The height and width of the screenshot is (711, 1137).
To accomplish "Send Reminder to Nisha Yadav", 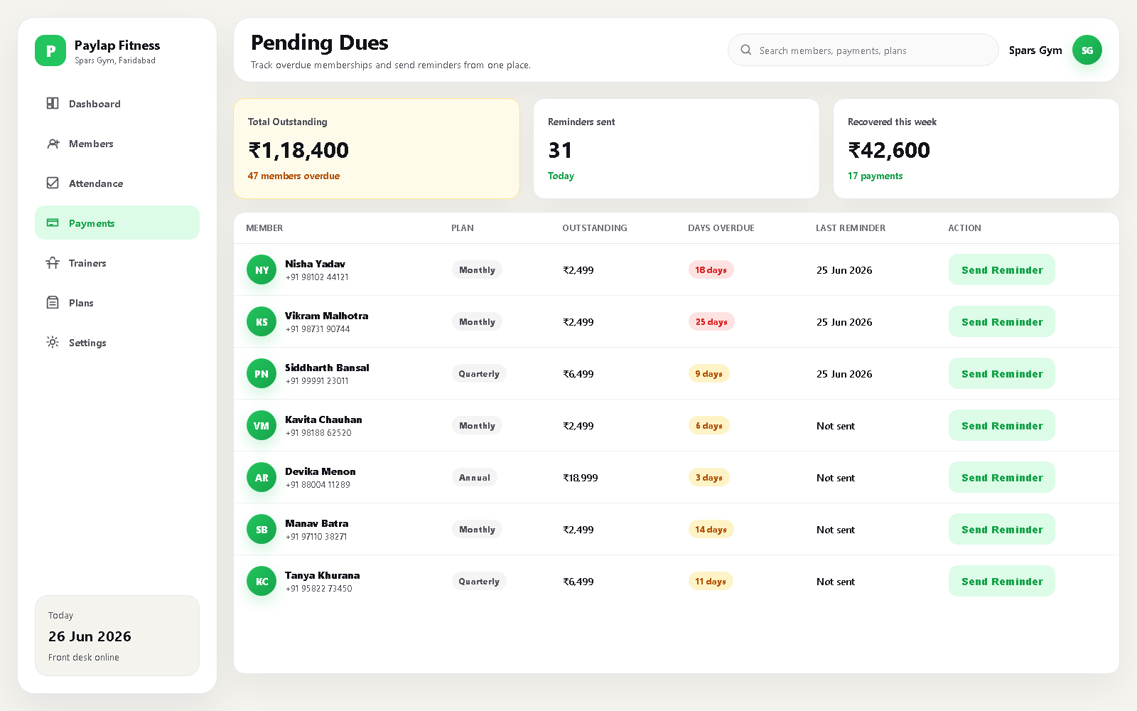I will coord(1002,269).
